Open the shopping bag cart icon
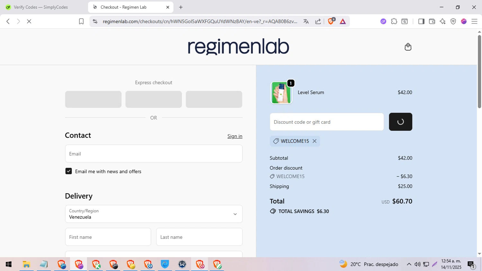 (x=408, y=47)
